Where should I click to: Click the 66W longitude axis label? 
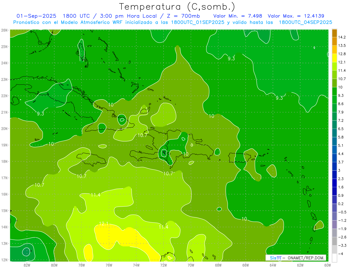(246, 265)
